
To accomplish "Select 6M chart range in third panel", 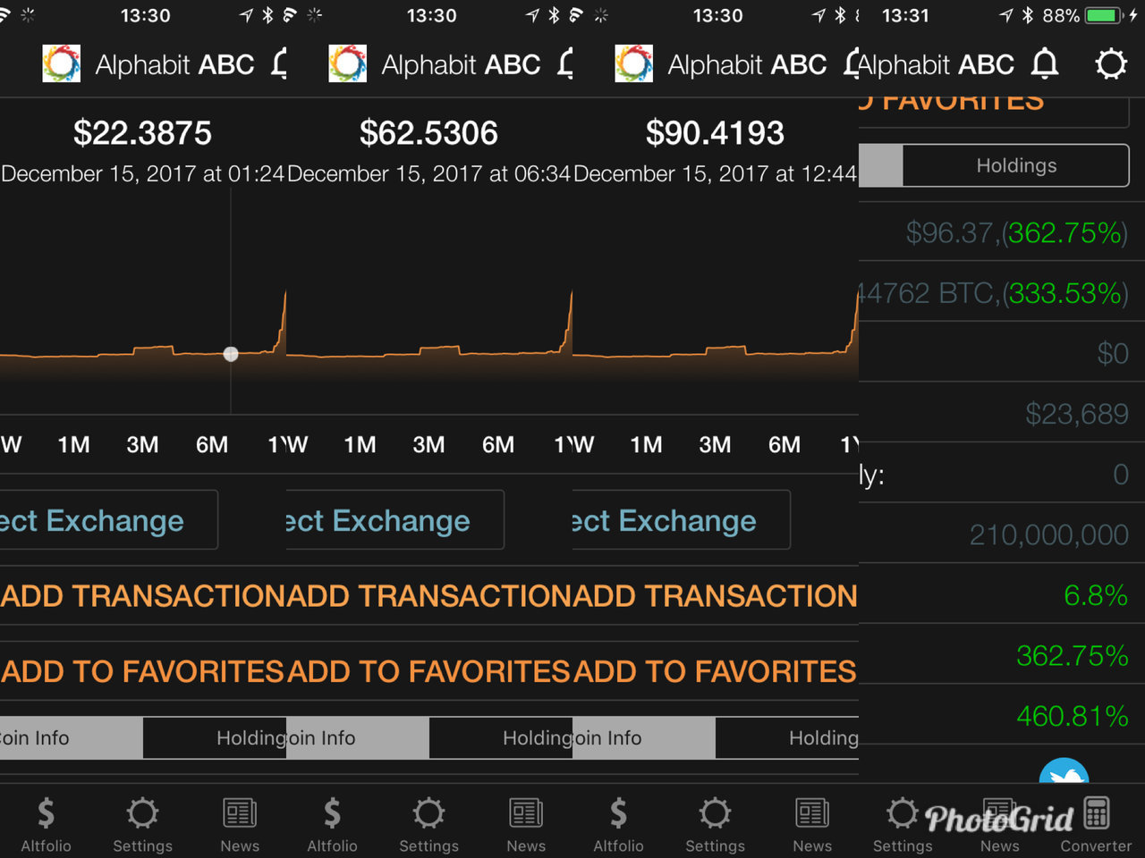I will coord(784,445).
